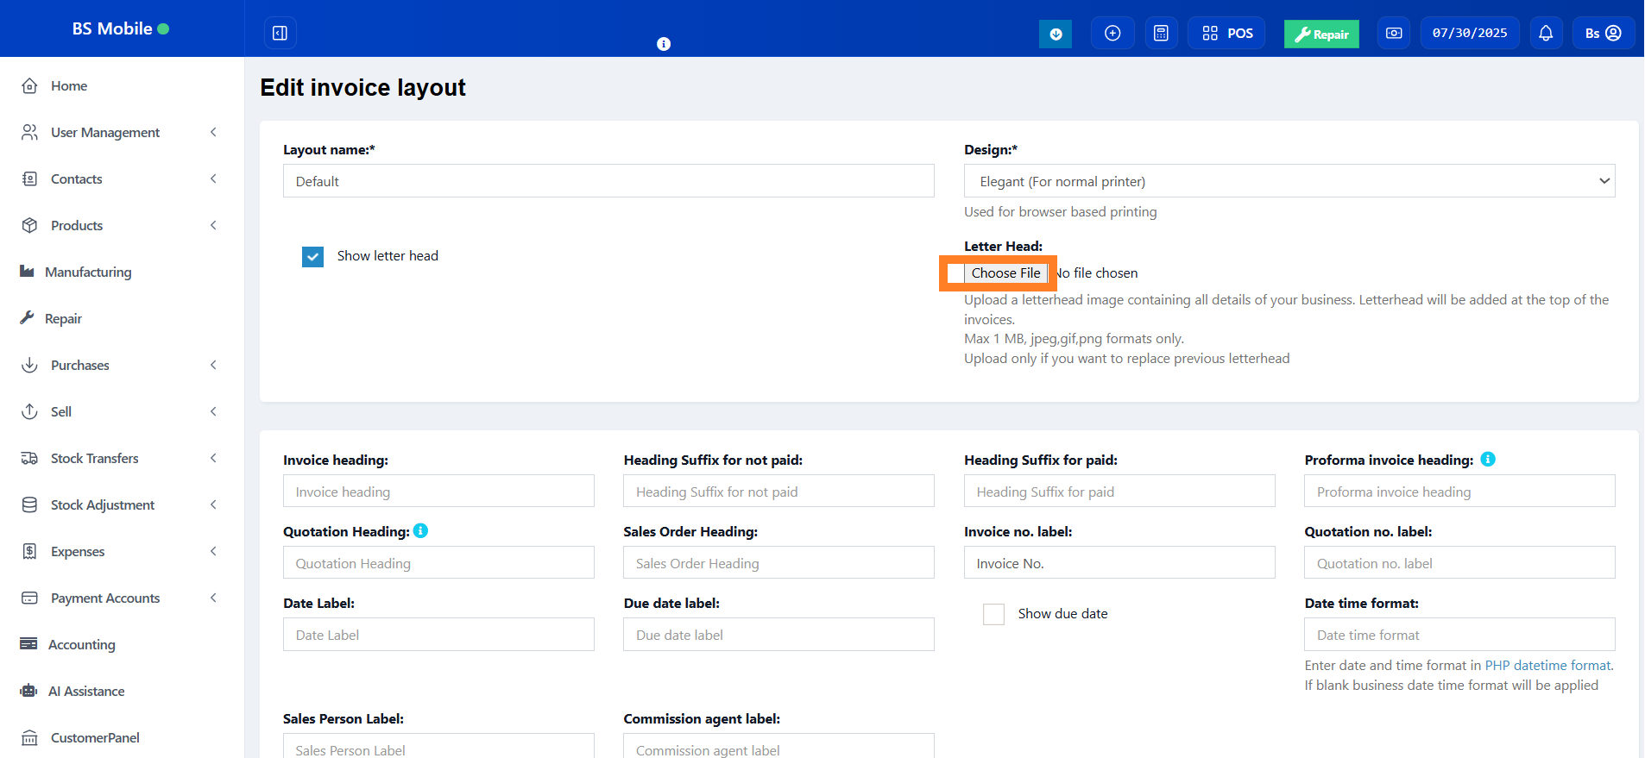Click the green Repair button in header
The width and height of the screenshot is (1645, 758).
pos(1320,34)
